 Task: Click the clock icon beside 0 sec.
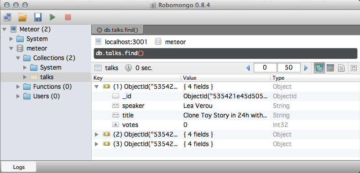129,68
